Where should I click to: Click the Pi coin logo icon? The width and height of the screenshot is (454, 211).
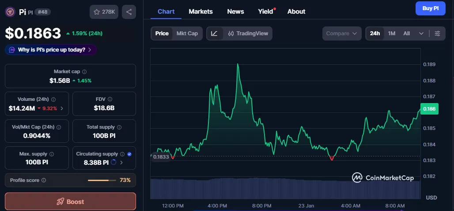11,12
